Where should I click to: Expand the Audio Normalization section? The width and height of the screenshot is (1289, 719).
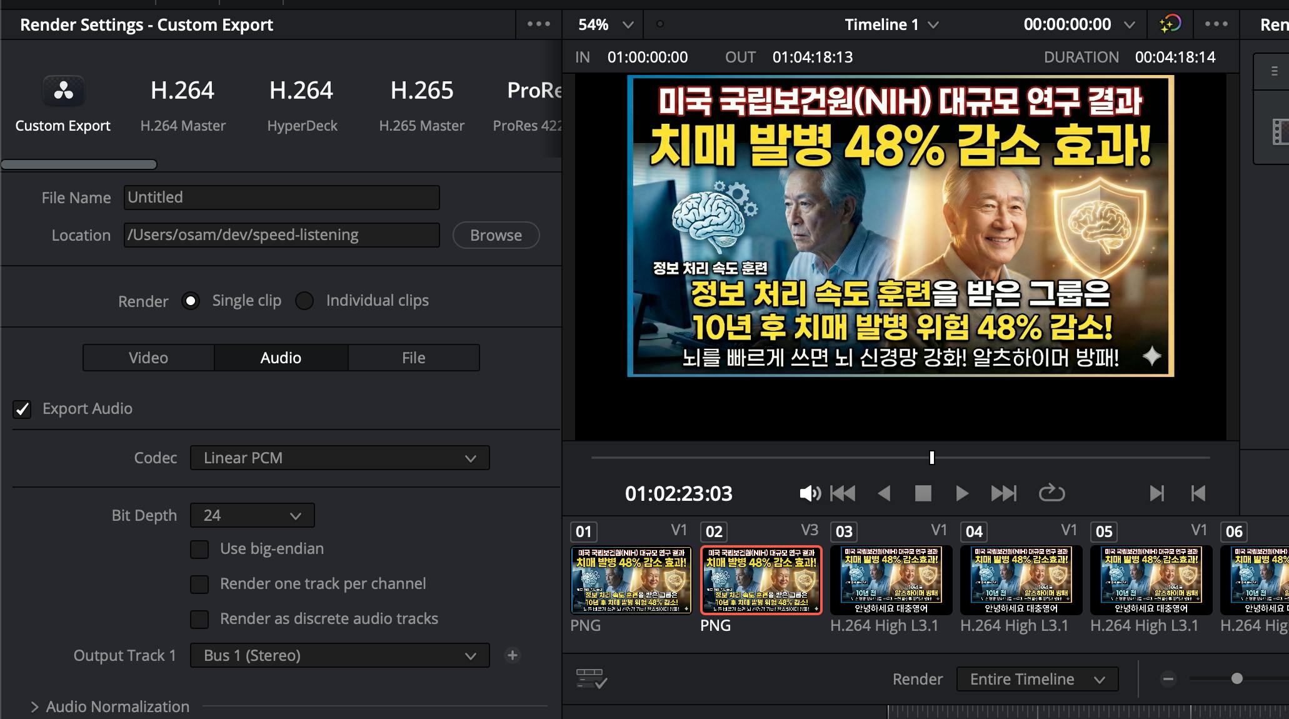35,706
